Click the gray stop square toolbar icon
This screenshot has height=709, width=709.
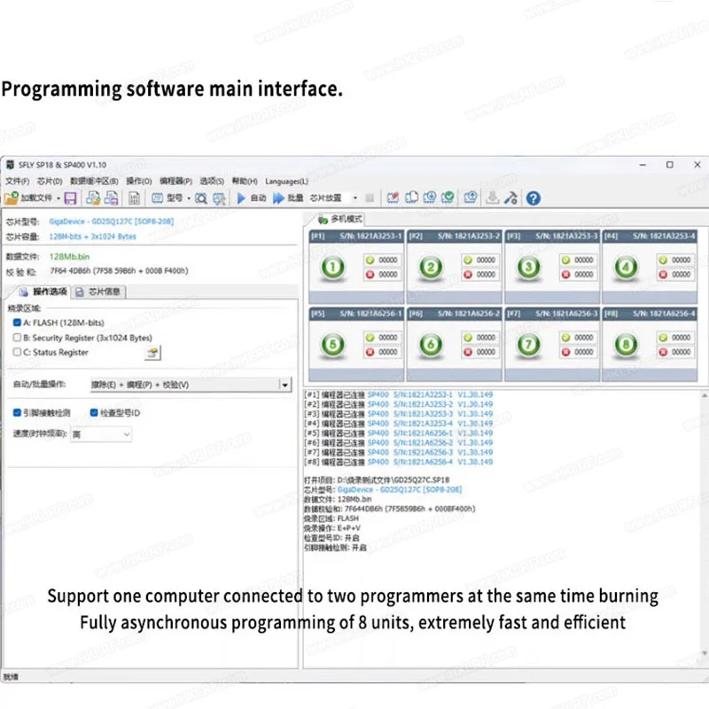(370, 198)
